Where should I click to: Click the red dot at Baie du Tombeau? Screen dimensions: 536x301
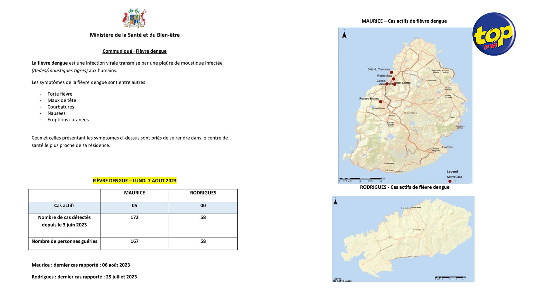391,72
